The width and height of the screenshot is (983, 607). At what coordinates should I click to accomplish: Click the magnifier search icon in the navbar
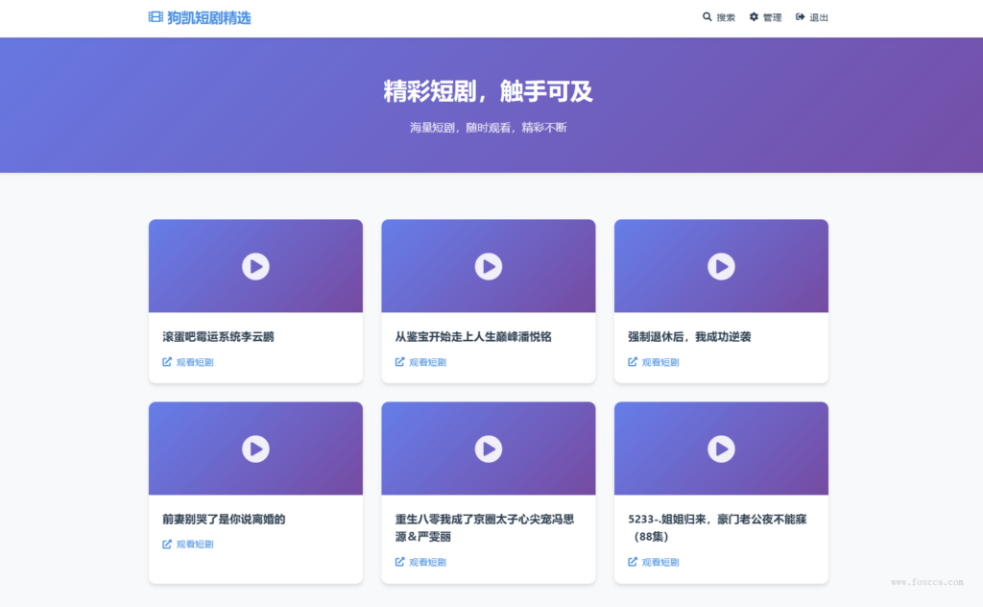tap(707, 17)
